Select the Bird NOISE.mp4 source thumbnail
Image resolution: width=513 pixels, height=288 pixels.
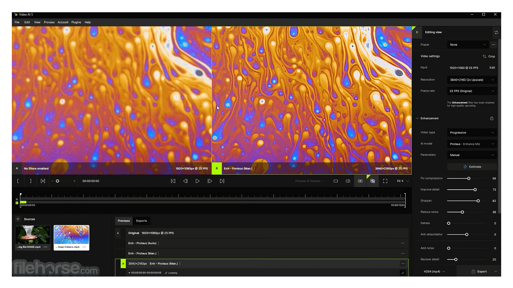33,235
